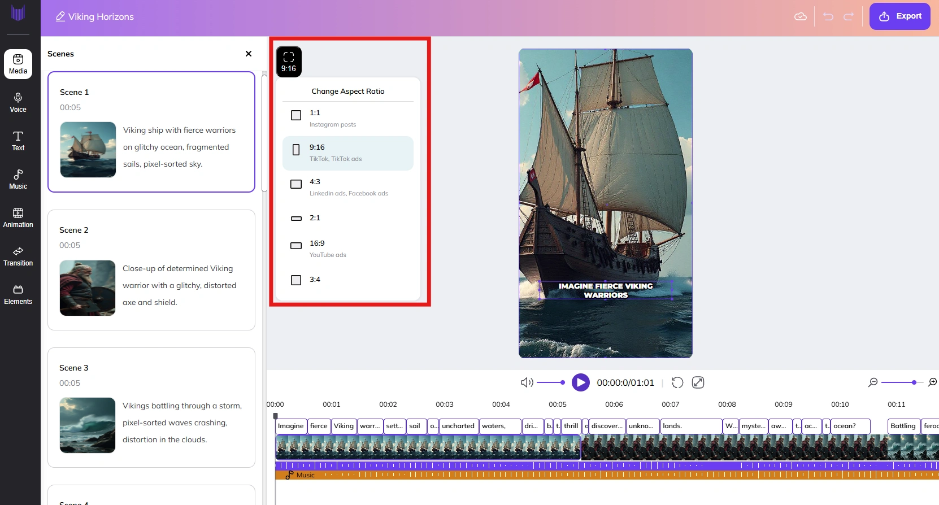Select the 'Viking' caption word
Screen dimensions: 939x505
tap(344, 426)
